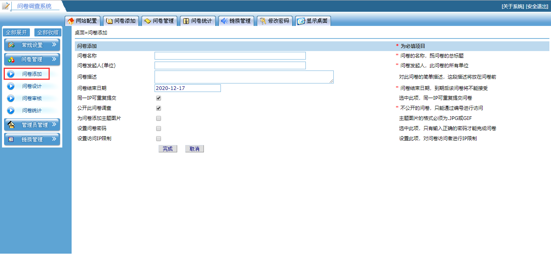Viewport: 551px width, 265px height.
Task: Expand all sidebar sections with 全部展开
Action: 17,32
